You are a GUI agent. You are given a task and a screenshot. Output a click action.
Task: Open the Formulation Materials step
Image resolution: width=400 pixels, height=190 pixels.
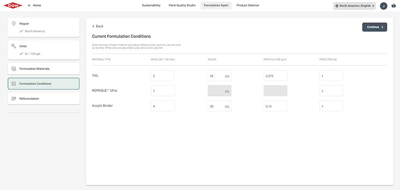tap(43, 69)
